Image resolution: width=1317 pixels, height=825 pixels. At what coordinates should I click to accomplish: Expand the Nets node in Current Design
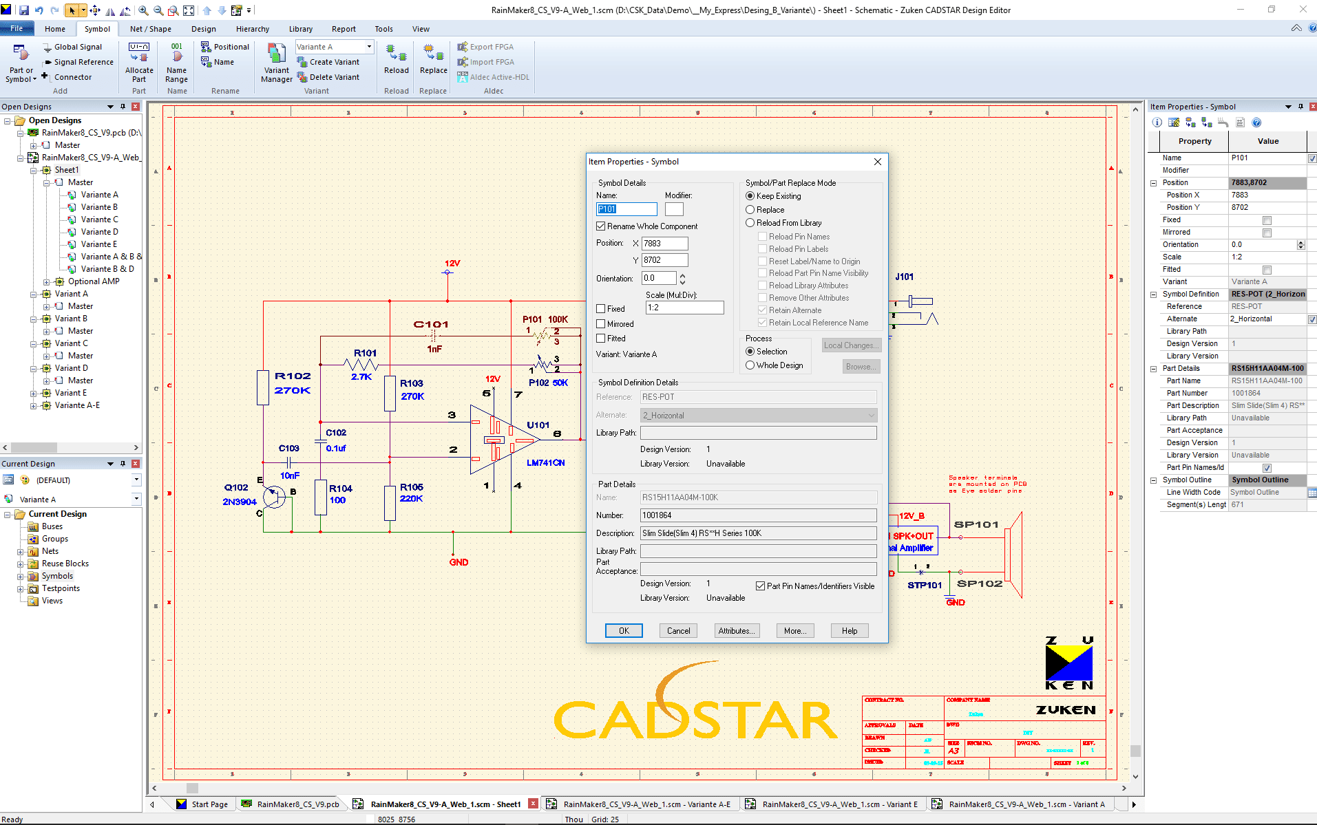(x=20, y=551)
